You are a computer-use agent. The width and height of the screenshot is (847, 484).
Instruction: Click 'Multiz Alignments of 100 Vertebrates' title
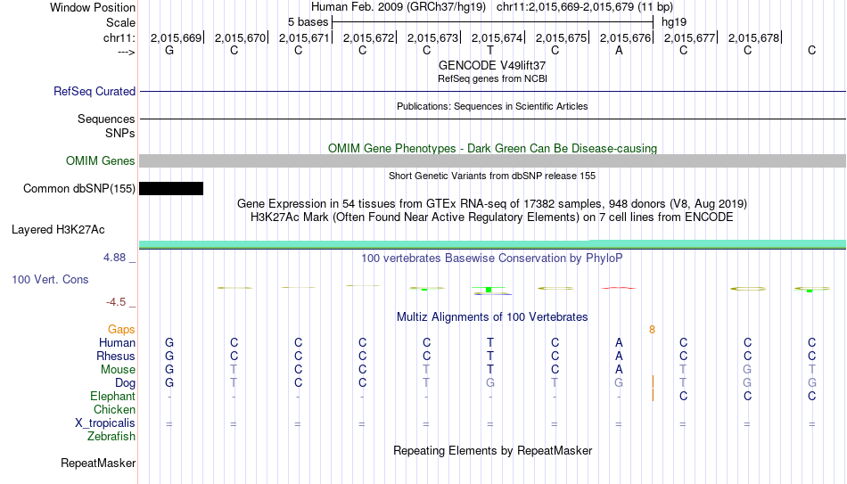pos(492,316)
